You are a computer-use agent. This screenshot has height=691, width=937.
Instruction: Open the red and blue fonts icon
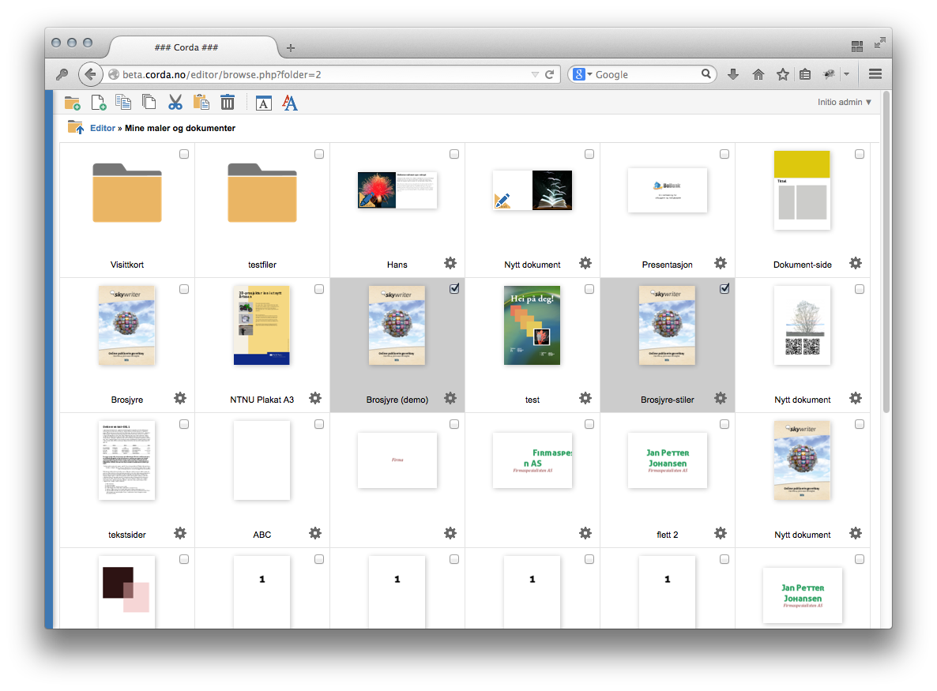coord(290,102)
